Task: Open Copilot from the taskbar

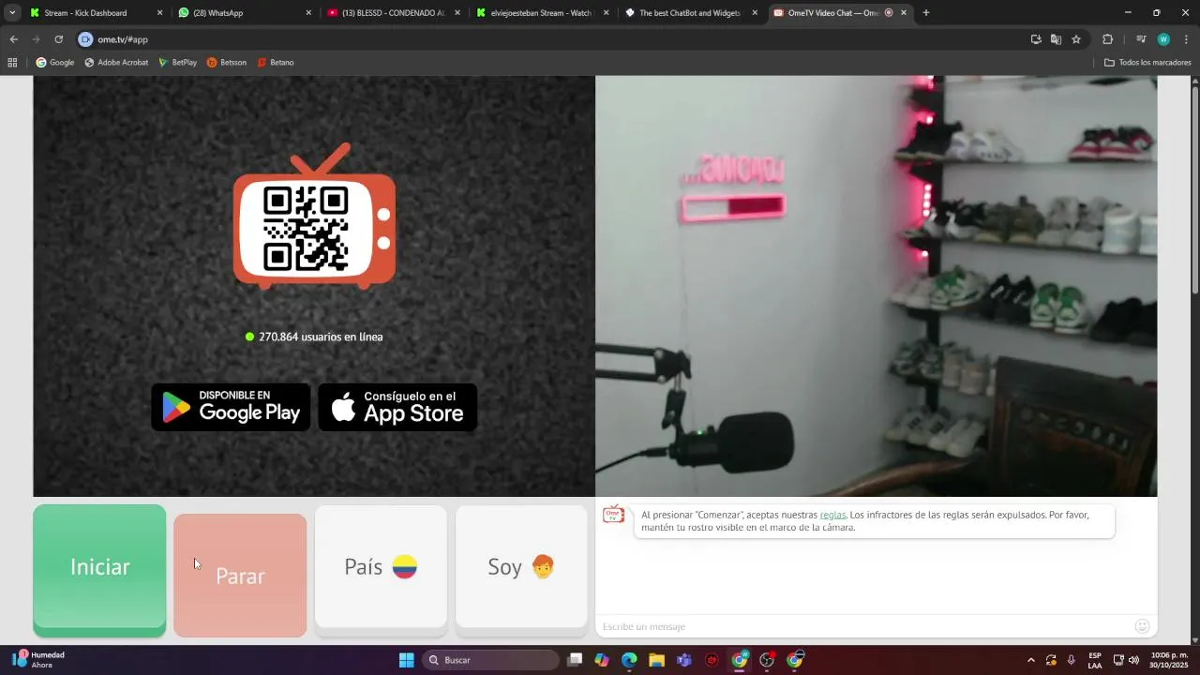Action: tap(602, 660)
